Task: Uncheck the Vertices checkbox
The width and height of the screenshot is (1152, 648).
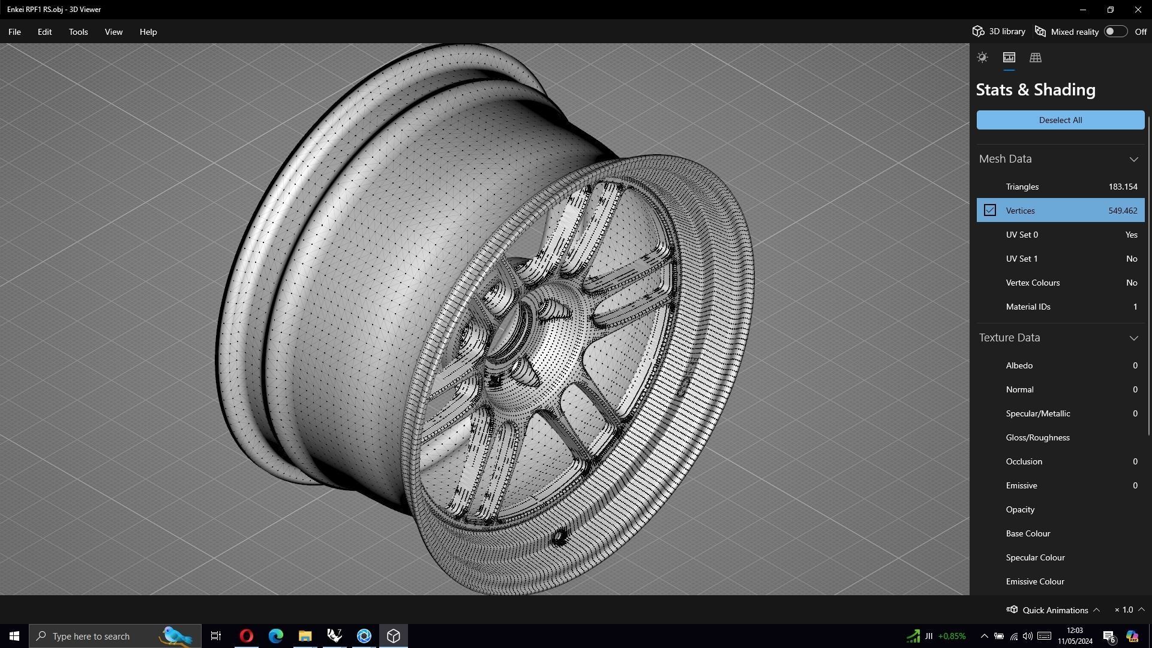Action: pos(989,210)
